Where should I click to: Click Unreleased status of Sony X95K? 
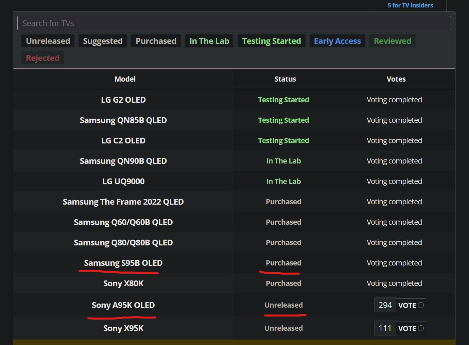click(x=283, y=328)
